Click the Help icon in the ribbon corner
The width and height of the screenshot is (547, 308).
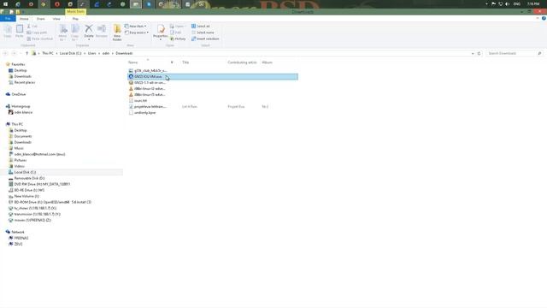pyautogui.click(x=544, y=19)
